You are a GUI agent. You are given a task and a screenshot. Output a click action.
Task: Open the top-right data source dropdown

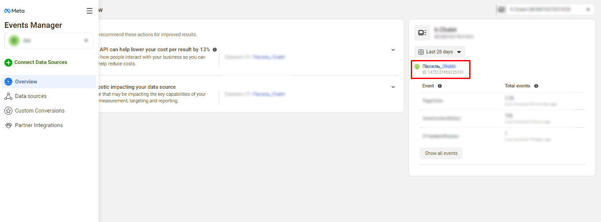tap(545, 9)
